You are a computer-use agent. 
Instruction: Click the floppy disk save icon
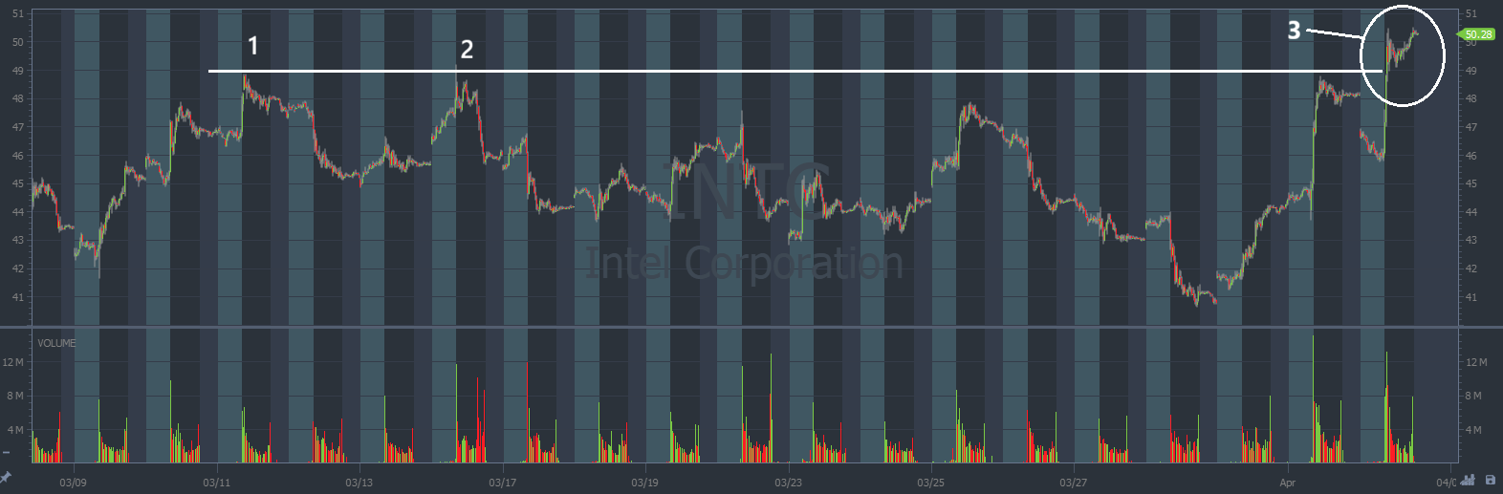(x=1490, y=480)
